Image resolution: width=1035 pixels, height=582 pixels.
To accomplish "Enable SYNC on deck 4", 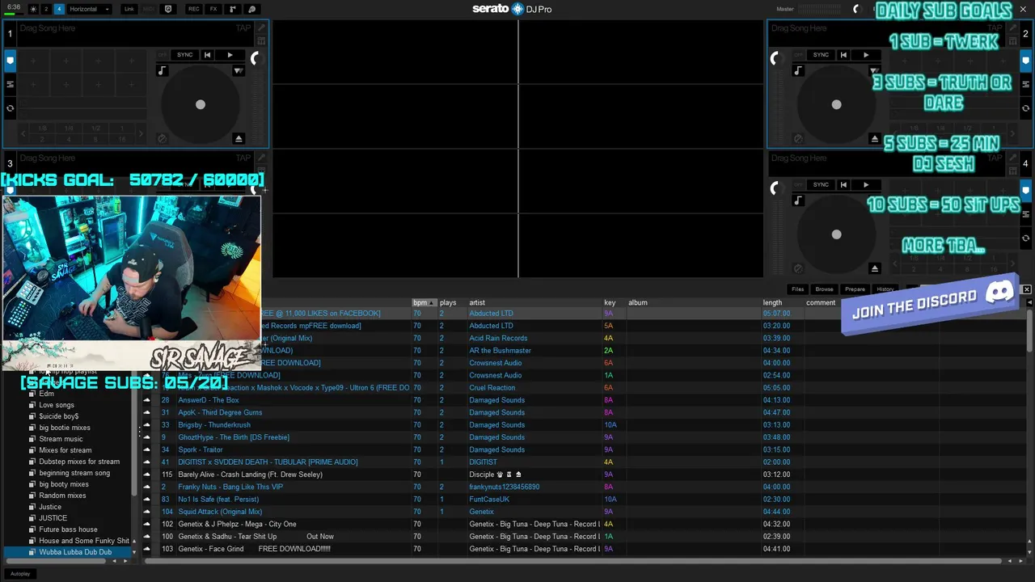I will (821, 184).
